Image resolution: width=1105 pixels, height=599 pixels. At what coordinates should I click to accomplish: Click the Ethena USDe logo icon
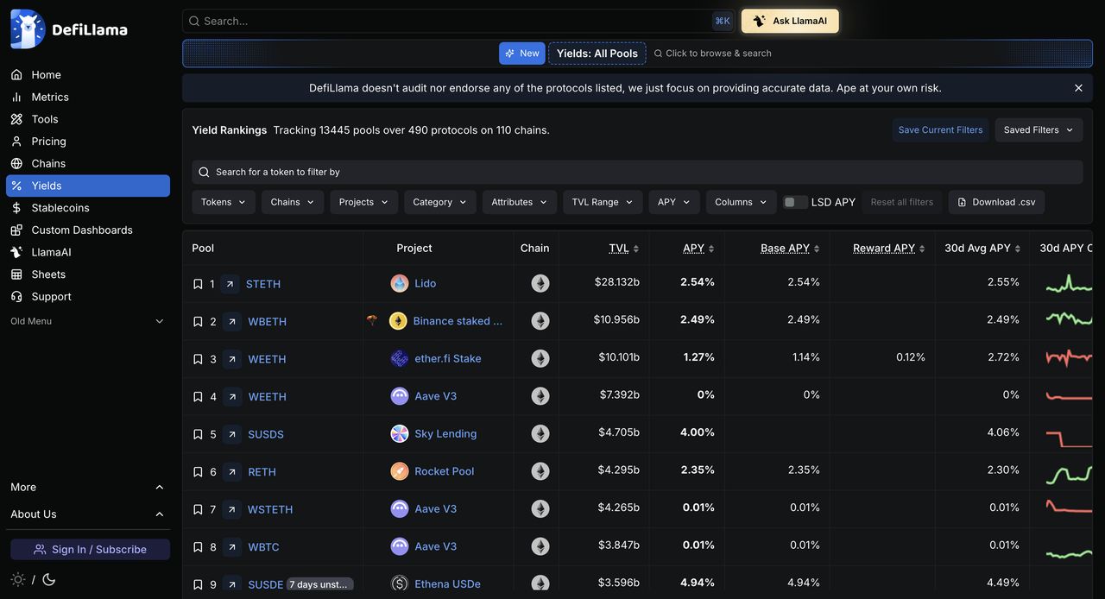click(399, 583)
